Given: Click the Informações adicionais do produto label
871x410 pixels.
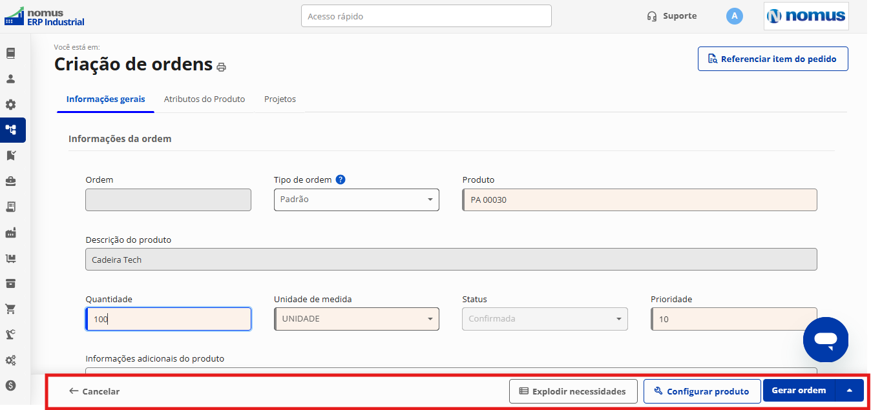Looking at the screenshot, I should click(155, 358).
